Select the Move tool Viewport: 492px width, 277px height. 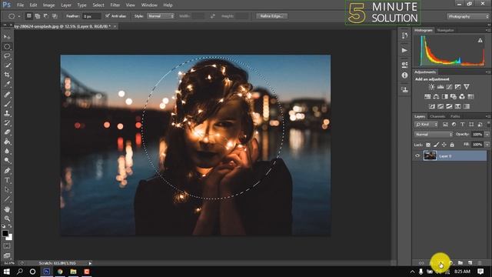point(7,37)
